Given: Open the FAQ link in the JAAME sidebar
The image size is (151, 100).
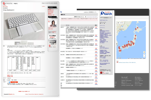Looking at the screenshot, I should [x=101, y=66].
